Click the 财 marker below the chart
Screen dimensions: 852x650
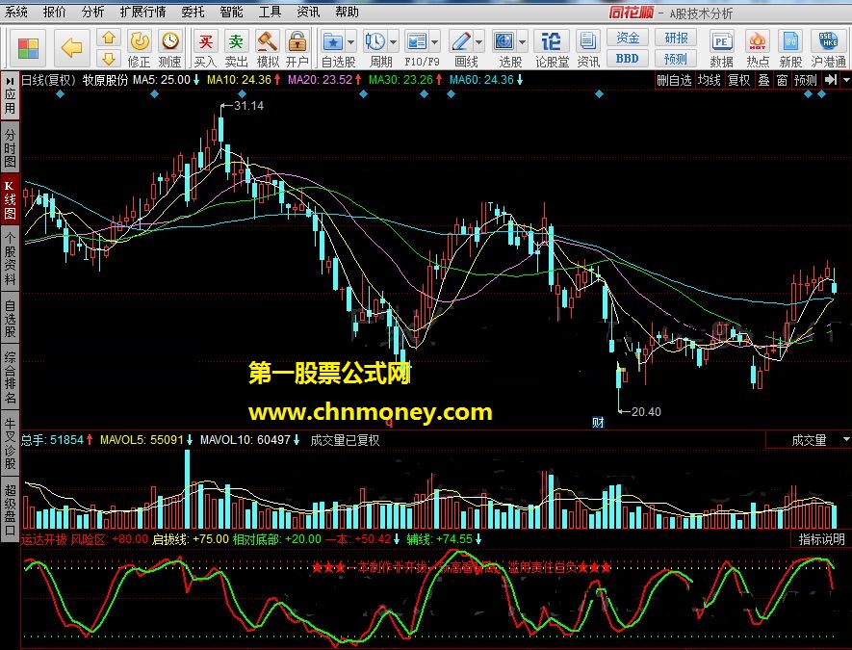598,423
